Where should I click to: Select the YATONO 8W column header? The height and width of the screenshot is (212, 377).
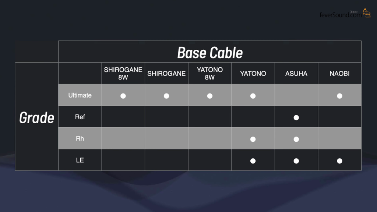[x=209, y=73]
